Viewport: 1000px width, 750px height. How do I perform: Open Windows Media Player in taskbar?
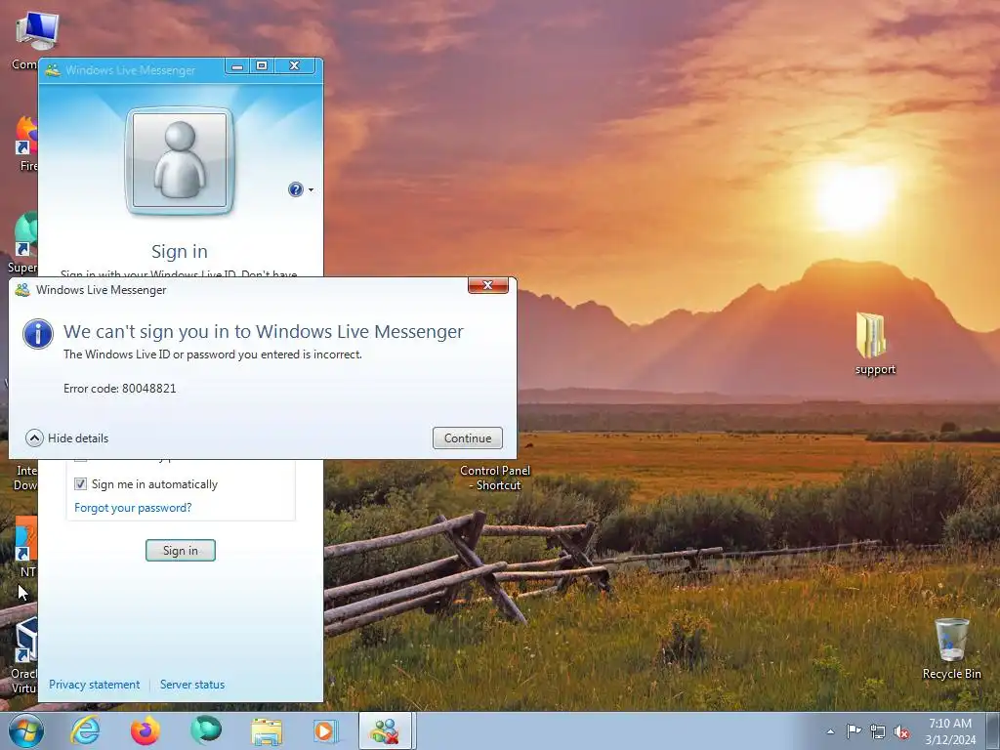click(325, 730)
